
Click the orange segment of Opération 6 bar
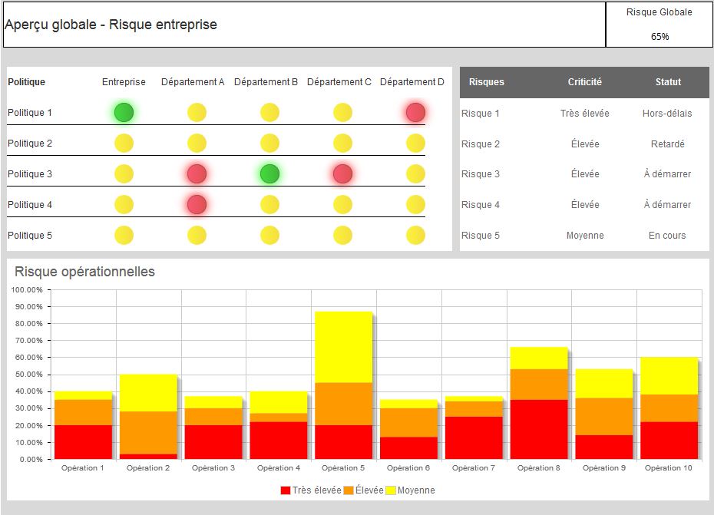408,423
